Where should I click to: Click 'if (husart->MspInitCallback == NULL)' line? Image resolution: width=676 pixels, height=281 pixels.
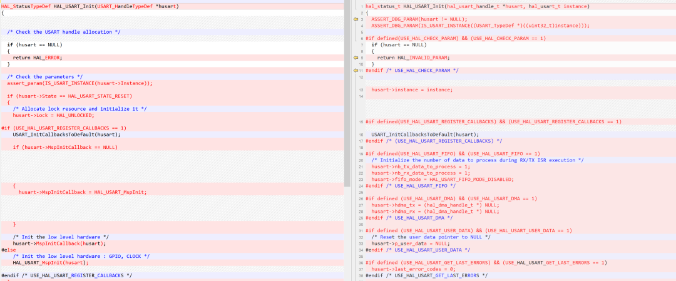pyautogui.click(x=65, y=148)
